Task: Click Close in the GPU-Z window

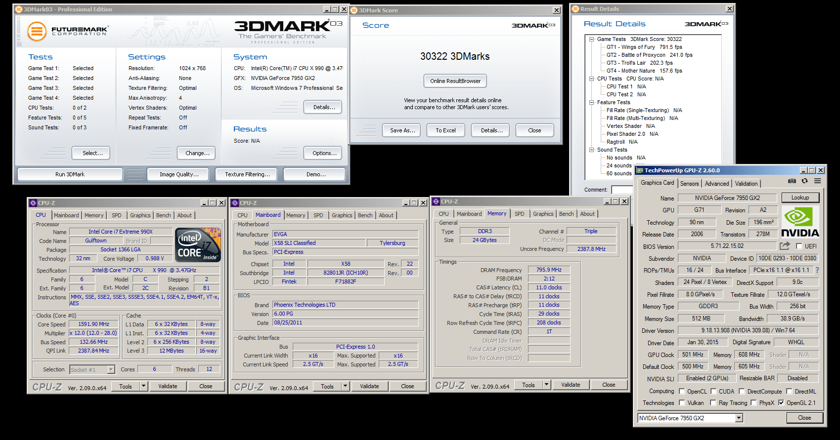Action: (x=804, y=418)
